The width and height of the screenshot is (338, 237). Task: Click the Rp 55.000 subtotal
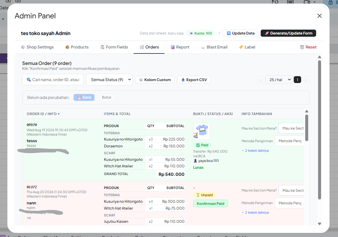click(175, 159)
